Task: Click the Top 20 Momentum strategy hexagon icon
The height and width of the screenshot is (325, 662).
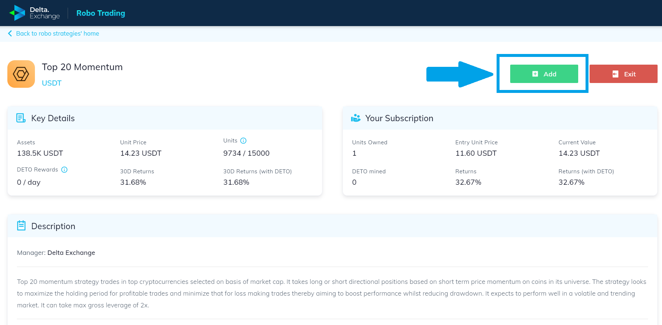Action: (21, 74)
